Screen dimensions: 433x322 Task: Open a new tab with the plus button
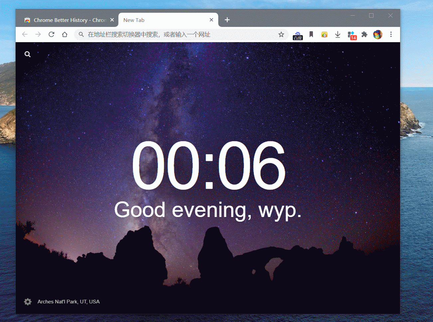[227, 20]
